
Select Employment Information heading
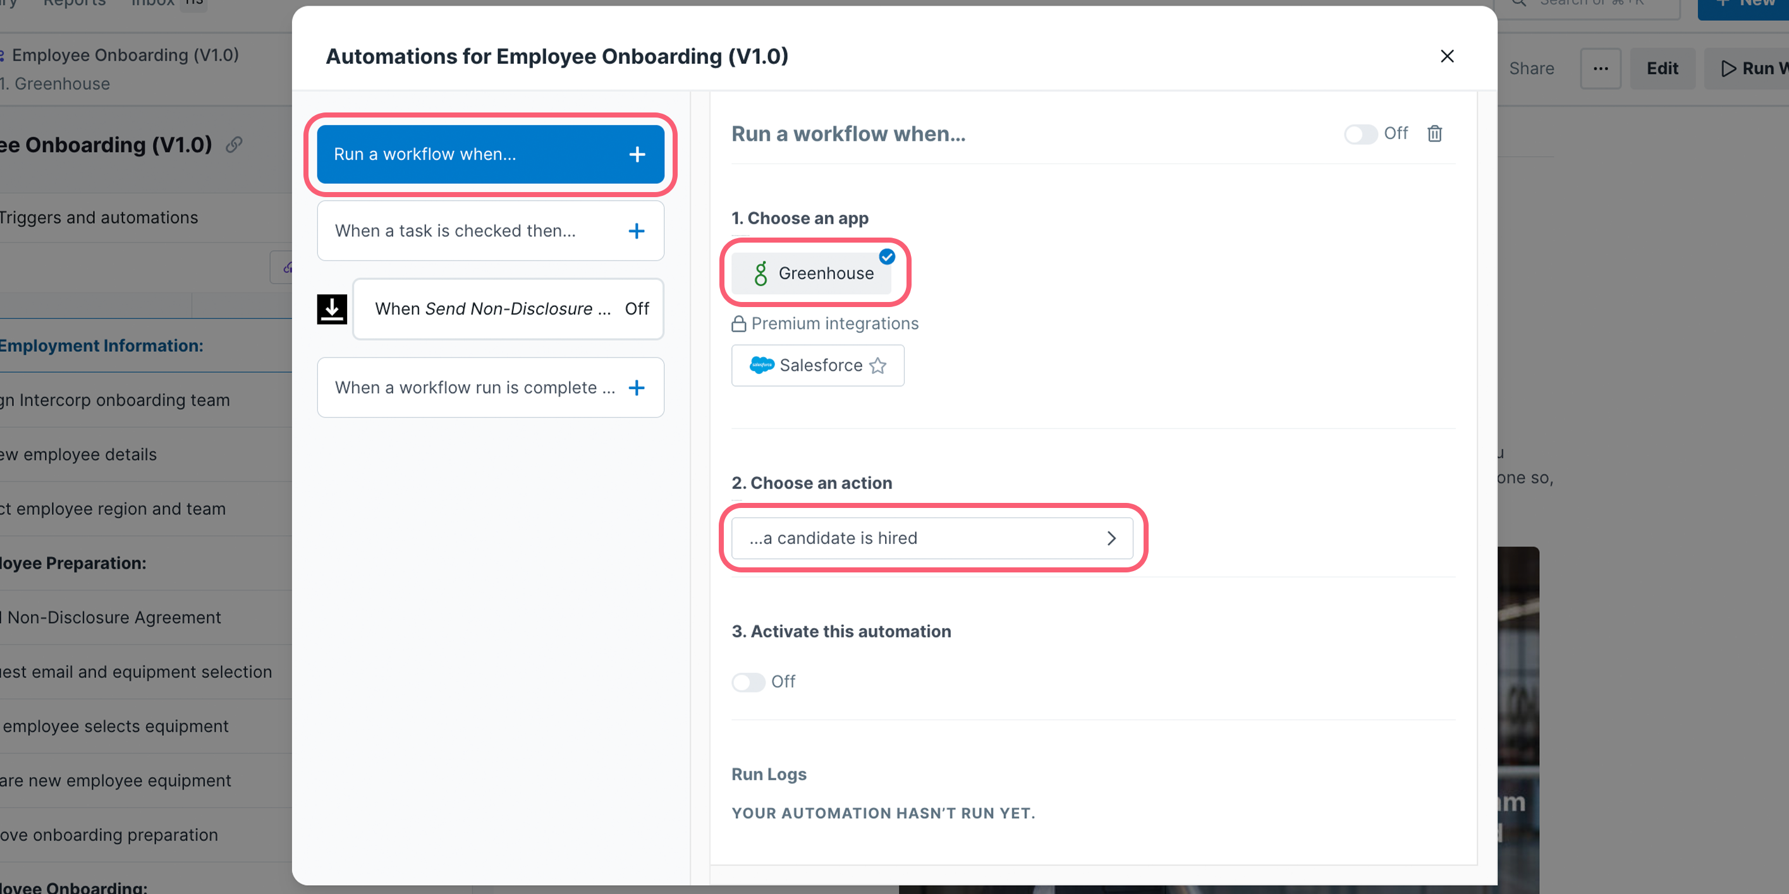click(101, 346)
